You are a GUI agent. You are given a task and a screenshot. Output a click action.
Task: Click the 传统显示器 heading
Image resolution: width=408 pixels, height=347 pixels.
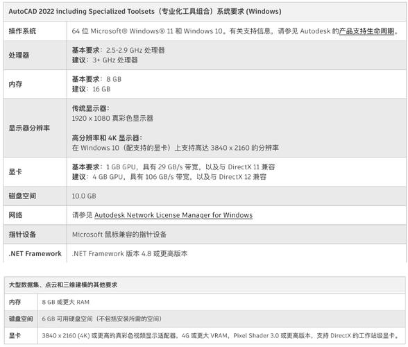click(91, 108)
